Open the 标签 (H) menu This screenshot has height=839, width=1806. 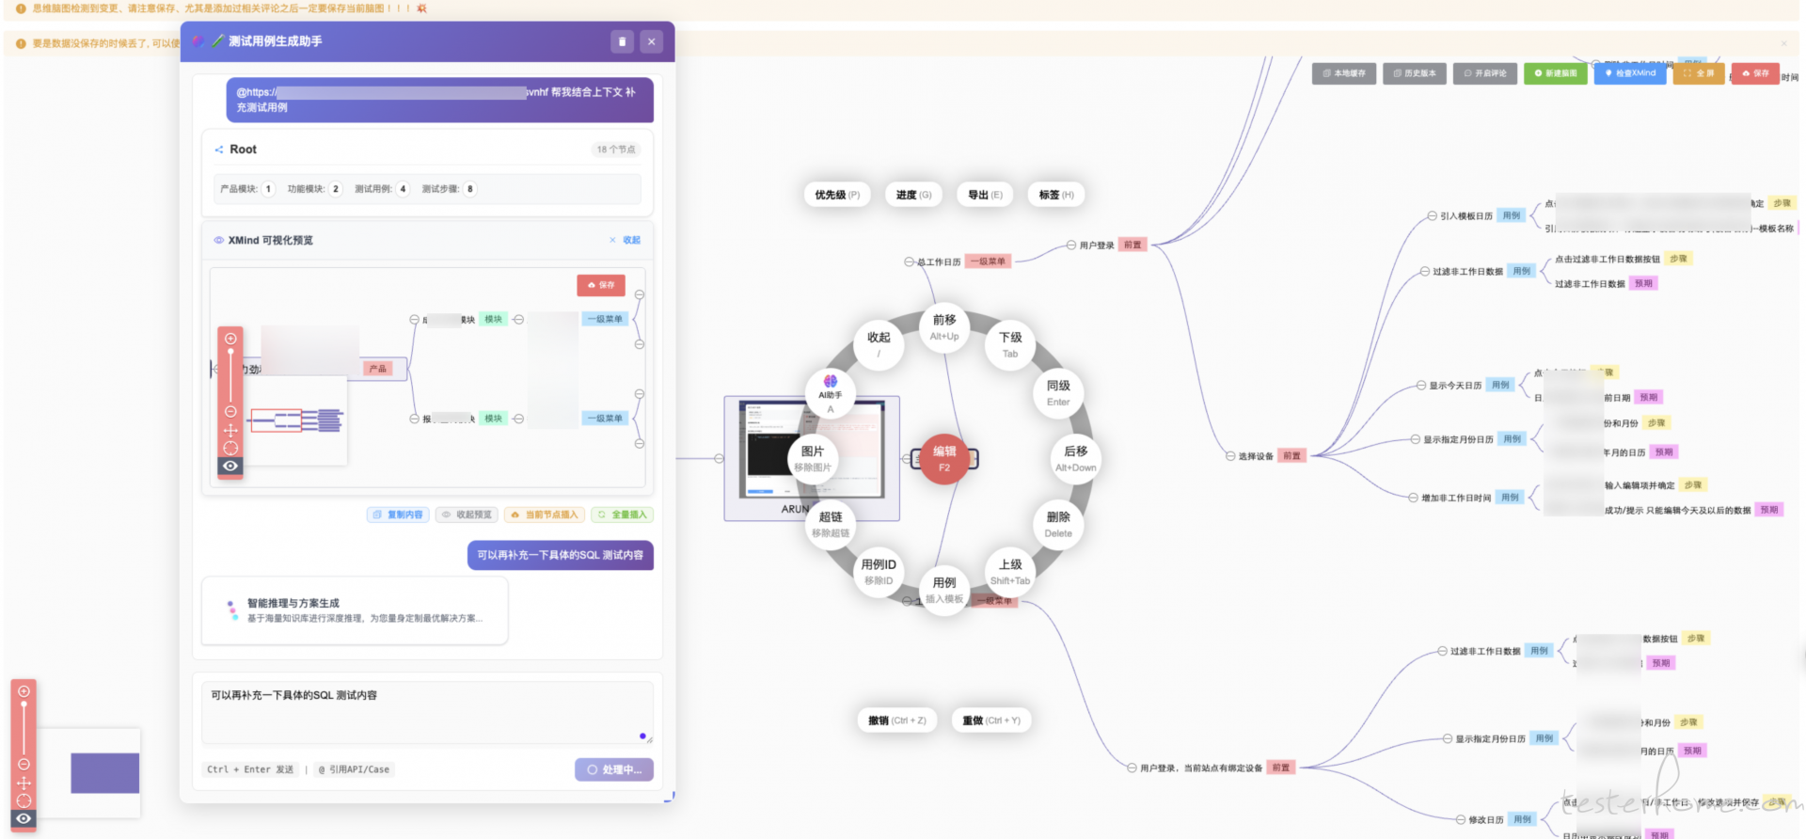coord(1056,195)
